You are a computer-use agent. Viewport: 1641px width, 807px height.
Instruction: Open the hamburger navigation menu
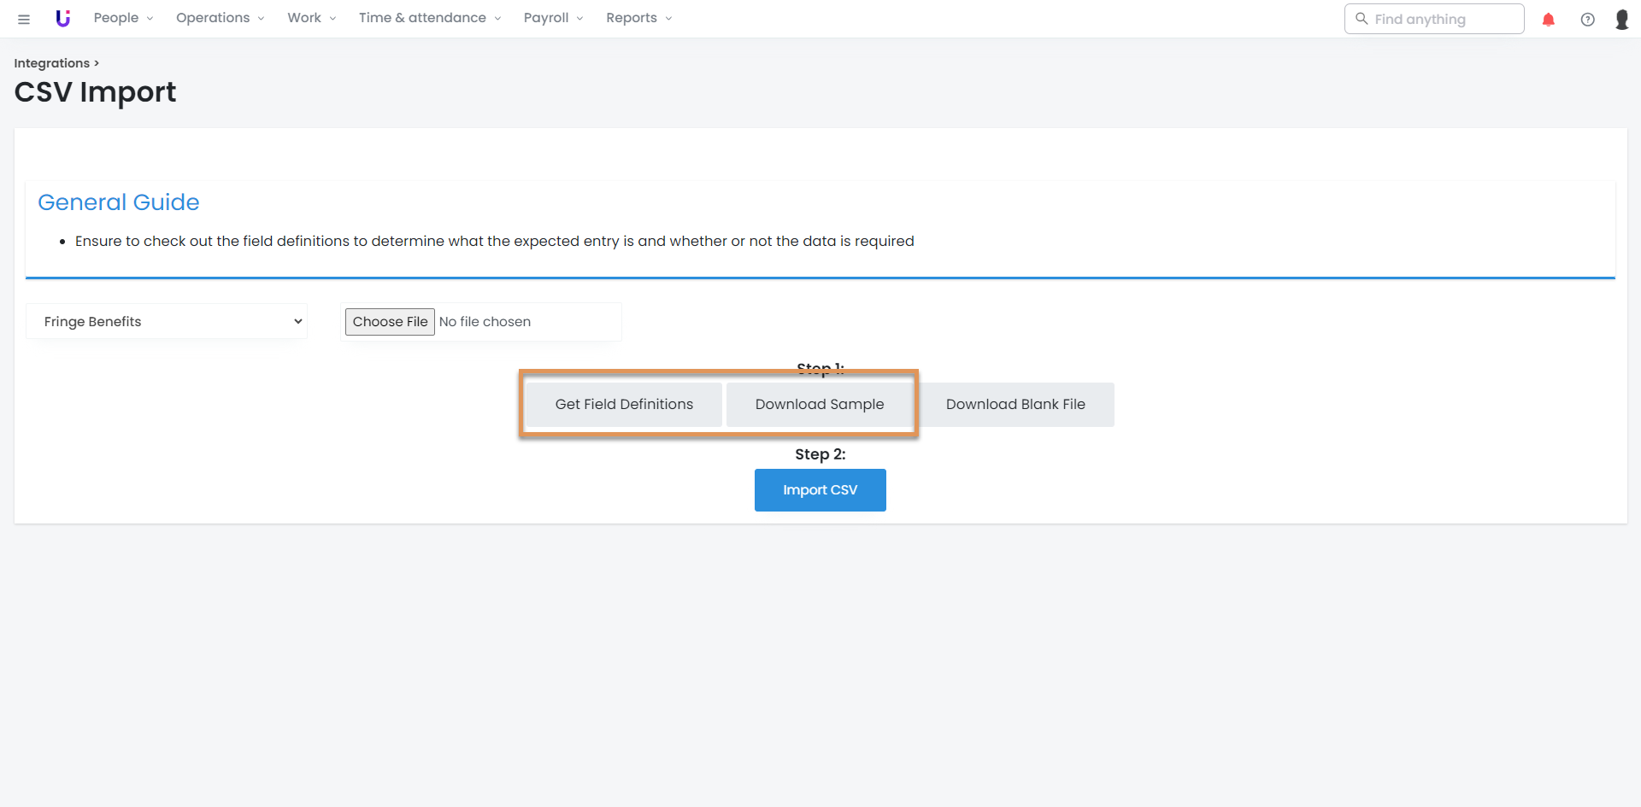click(24, 19)
